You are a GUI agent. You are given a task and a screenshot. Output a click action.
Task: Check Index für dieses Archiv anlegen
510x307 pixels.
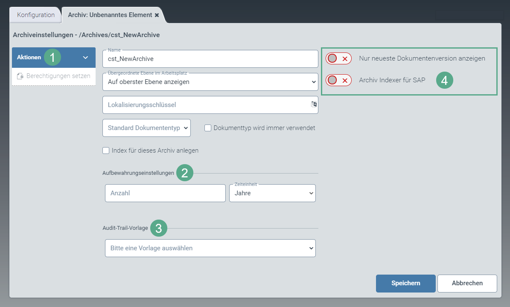pos(106,151)
